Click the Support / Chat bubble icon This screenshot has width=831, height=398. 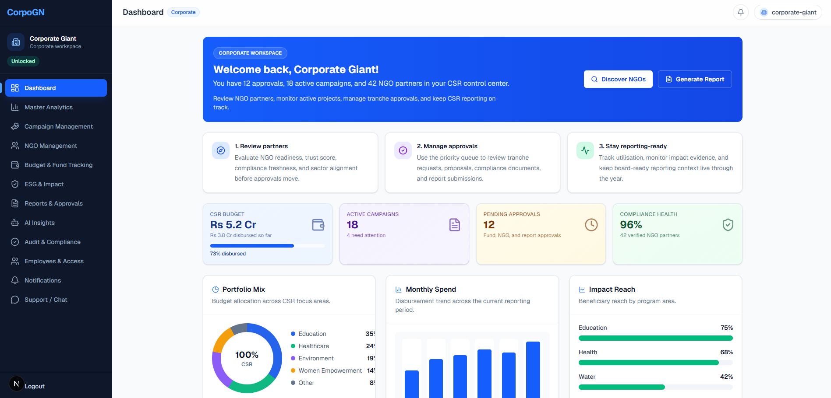(15, 300)
